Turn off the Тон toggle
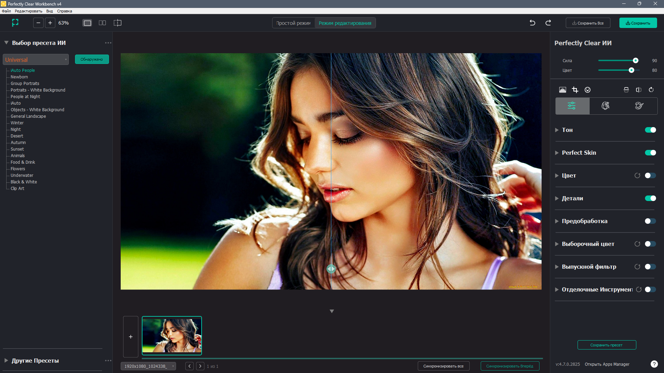The height and width of the screenshot is (373, 664). [x=650, y=130]
